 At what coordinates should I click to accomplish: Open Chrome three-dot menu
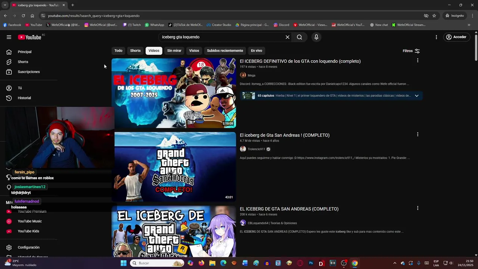click(473, 16)
